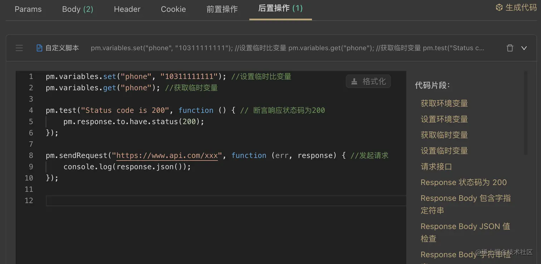The height and width of the screenshot is (264, 541).
Task: Insert the 设置环境变量 snippet
Action: (x=444, y=119)
